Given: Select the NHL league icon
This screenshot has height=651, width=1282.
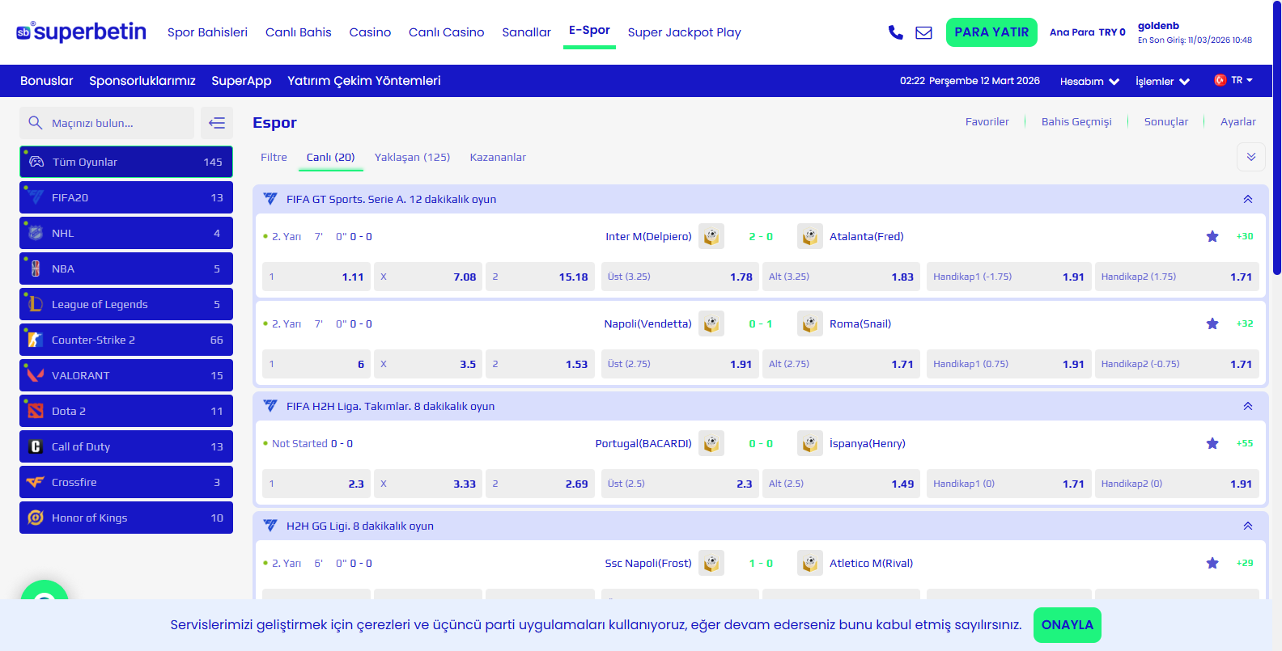Looking at the screenshot, I should pyautogui.click(x=36, y=233).
